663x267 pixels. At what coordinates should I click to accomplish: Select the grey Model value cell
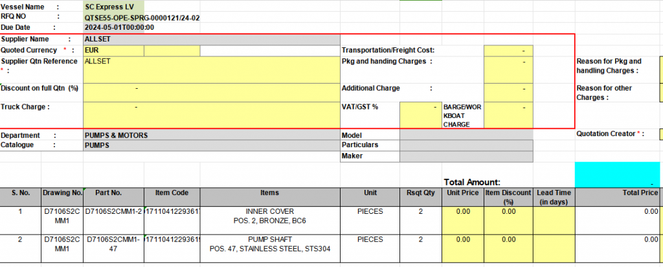click(466, 135)
